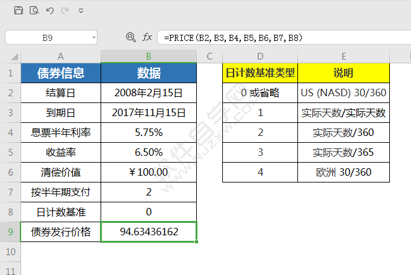Click yellow header 日计数基准类型

tap(260, 73)
